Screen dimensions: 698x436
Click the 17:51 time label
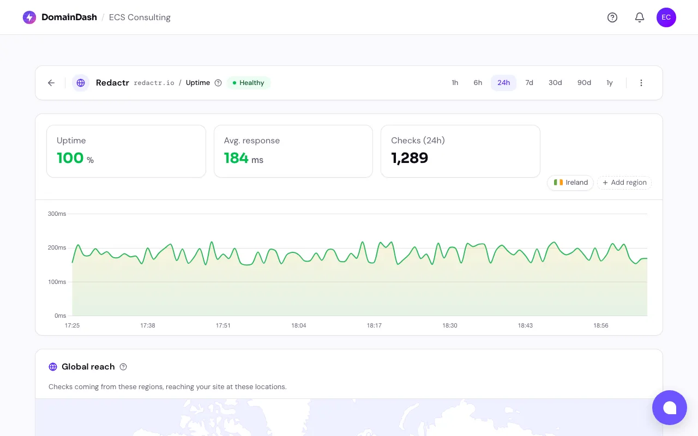223,325
